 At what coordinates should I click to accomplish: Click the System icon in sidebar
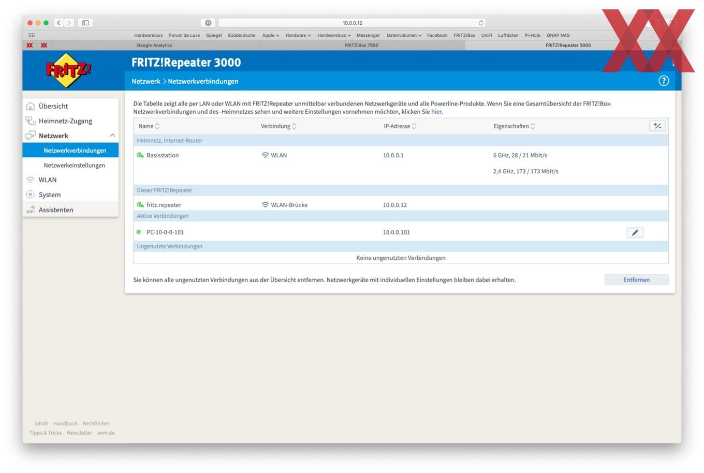pyautogui.click(x=31, y=195)
